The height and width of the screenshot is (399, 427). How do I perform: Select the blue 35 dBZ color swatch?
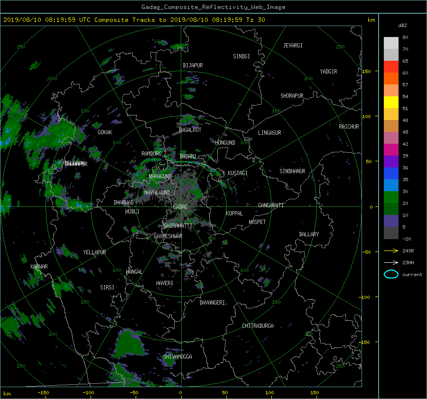click(391, 174)
